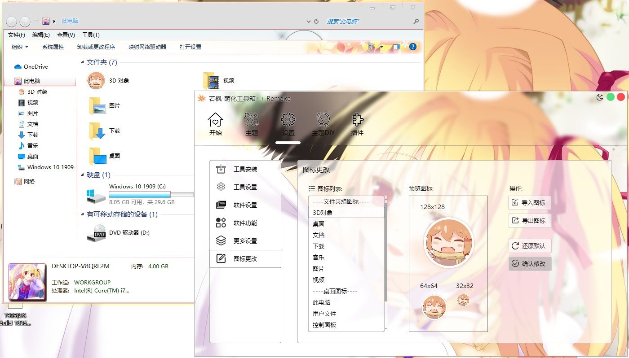
Task: Select 文档 in the icon list
Action: [346, 235]
